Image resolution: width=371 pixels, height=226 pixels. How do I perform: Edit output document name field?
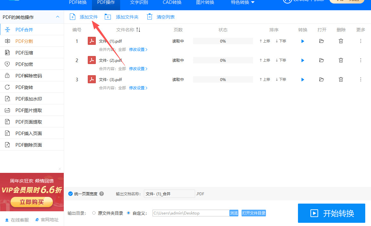169,194
